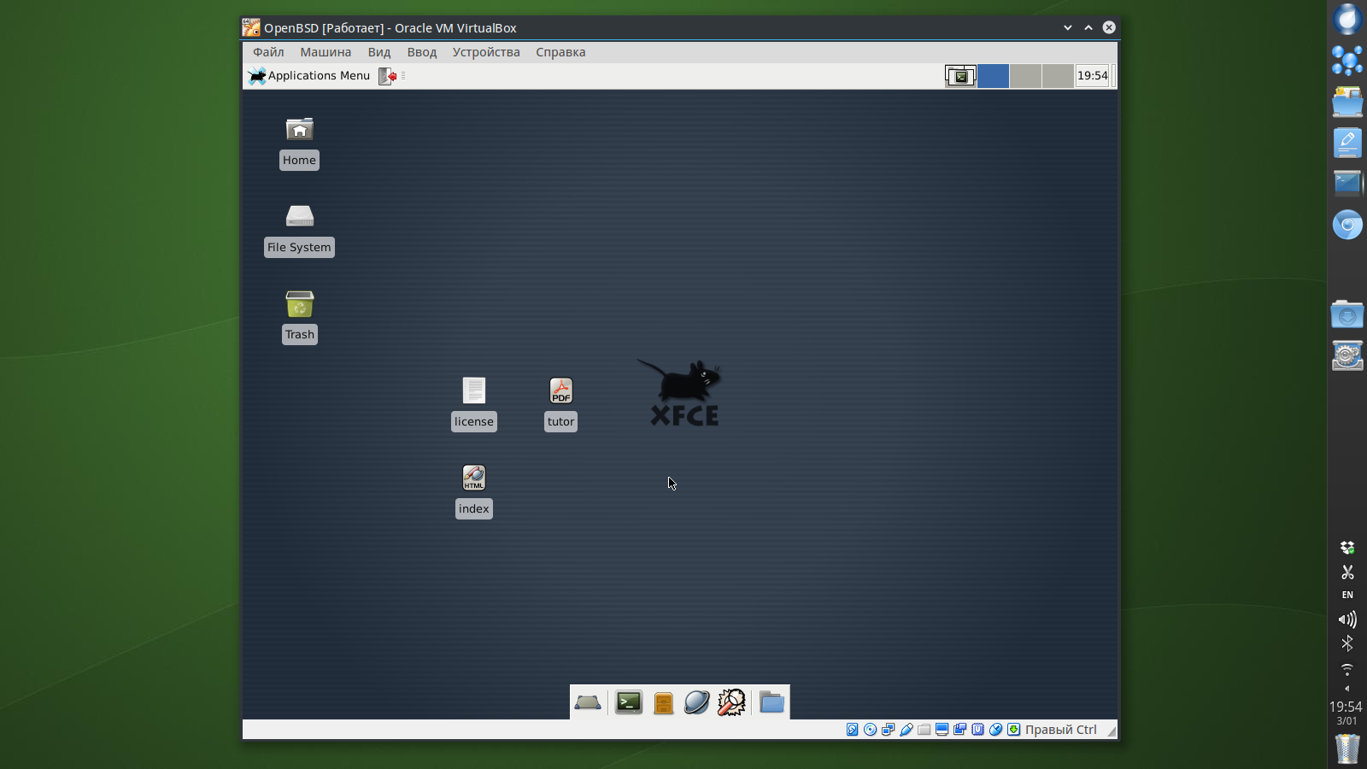The width and height of the screenshot is (1367, 769).
Task: Click the keyboard capture green arrow indicator
Action: (x=1014, y=730)
